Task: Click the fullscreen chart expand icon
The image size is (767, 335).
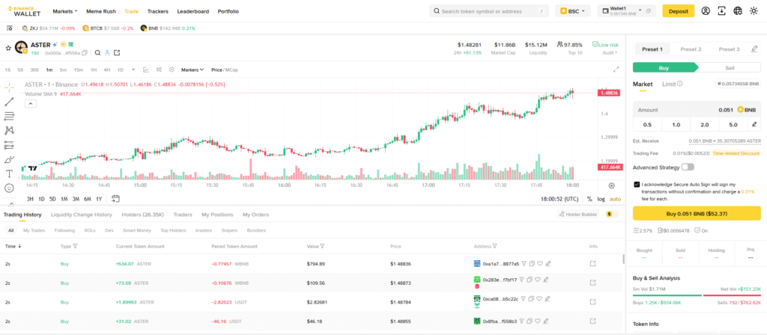Action: coord(616,70)
